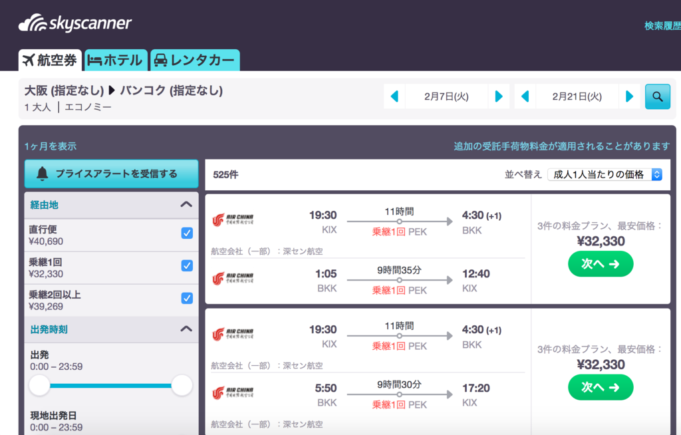Click the ¥40,690 direct flight price
Image resolution: width=681 pixels, height=435 pixels.
[x=46, y=241]
